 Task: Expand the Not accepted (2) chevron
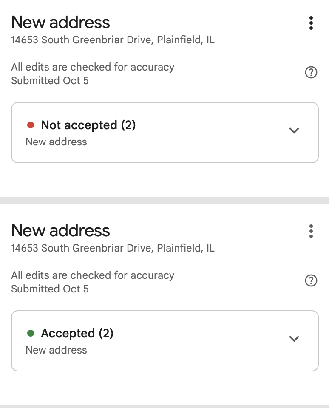pos(294,130)
